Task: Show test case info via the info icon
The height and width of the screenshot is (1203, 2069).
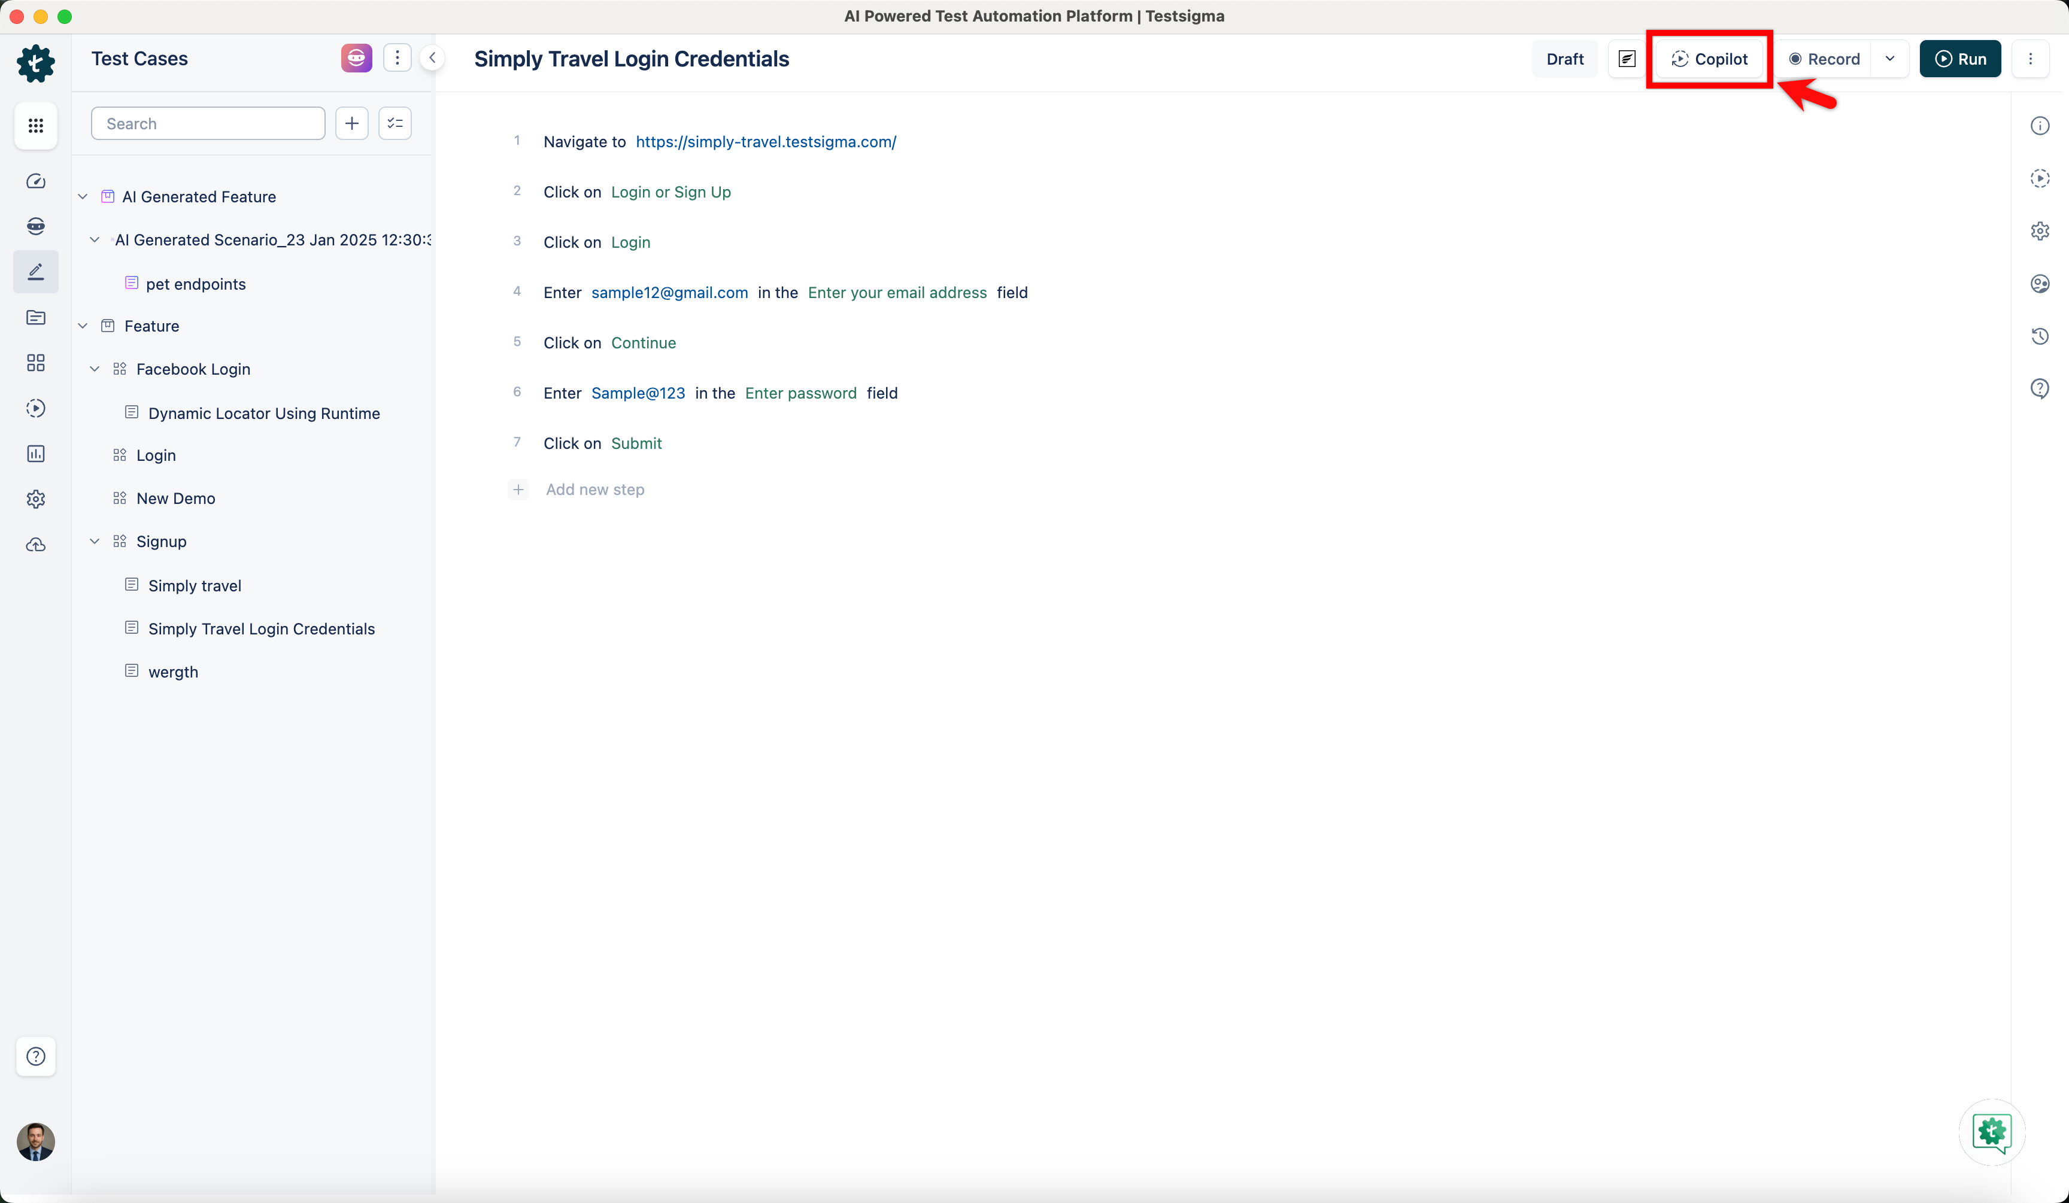Action: click(x=2041, y=124)
